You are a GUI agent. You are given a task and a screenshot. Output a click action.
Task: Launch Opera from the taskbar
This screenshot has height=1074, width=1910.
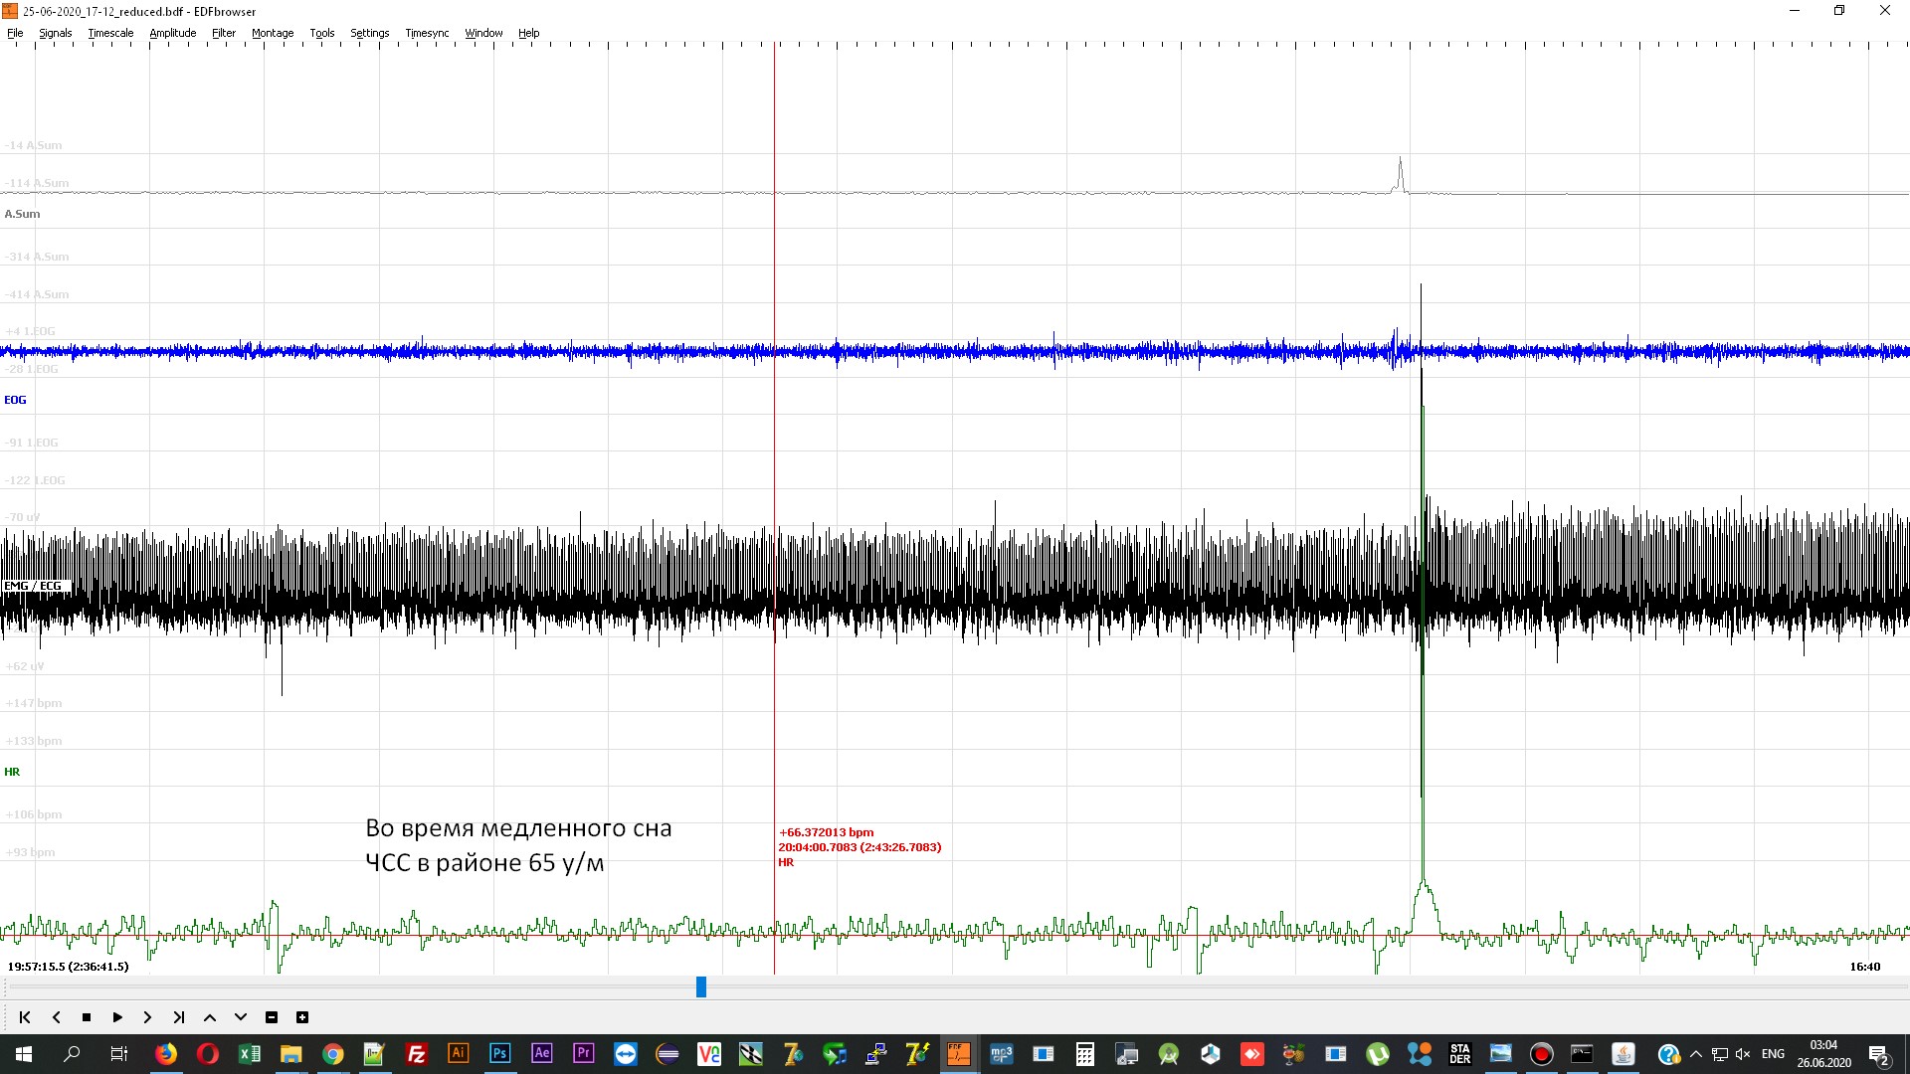click(208, 1054)
